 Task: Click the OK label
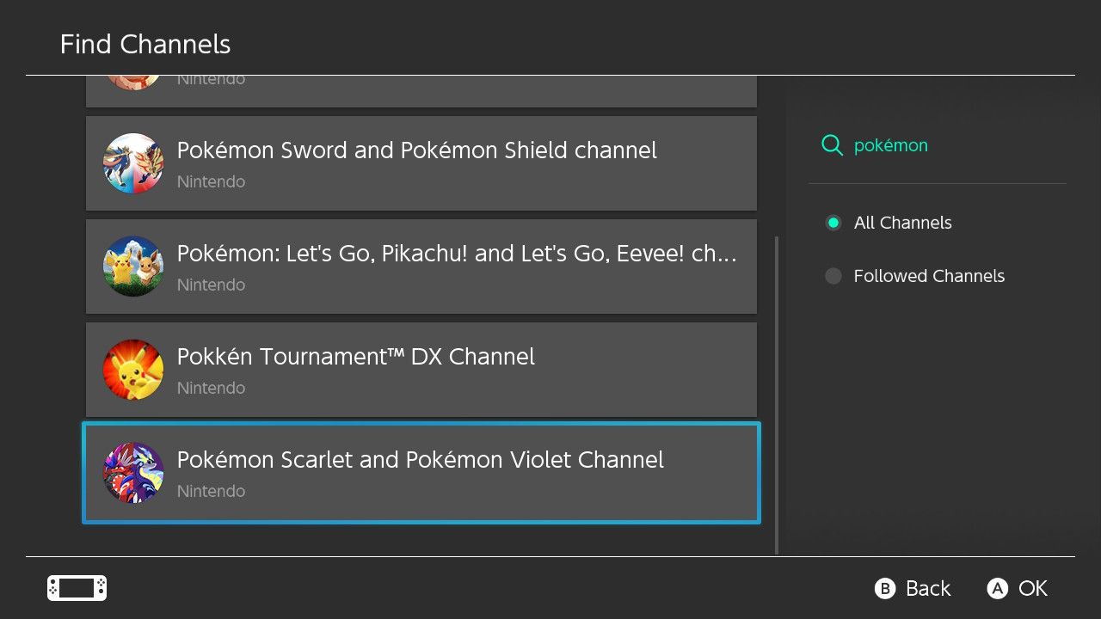coord(1032,588)
